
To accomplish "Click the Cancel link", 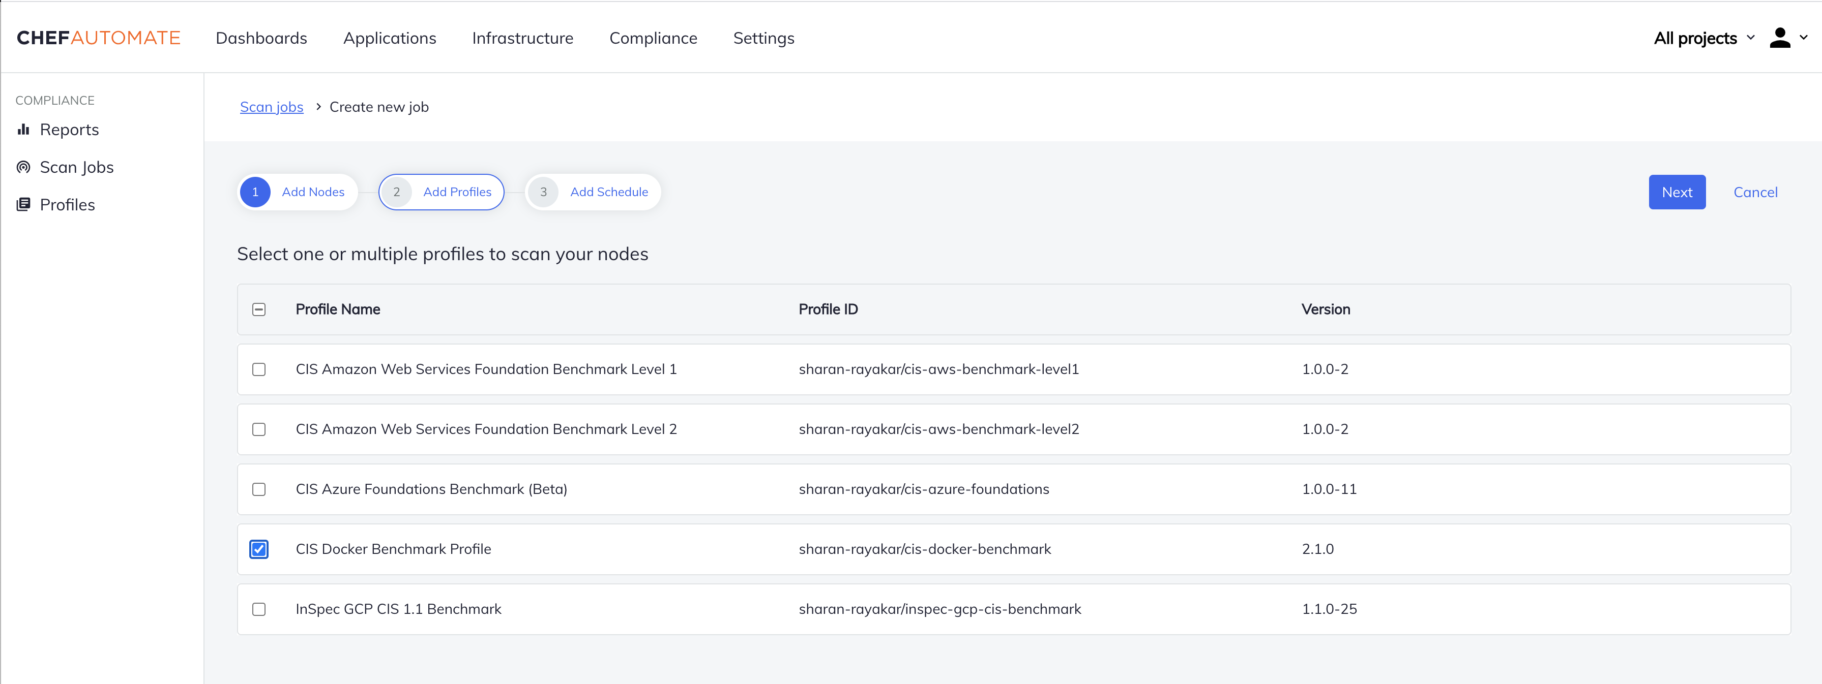I will [x=1755, y=192].
